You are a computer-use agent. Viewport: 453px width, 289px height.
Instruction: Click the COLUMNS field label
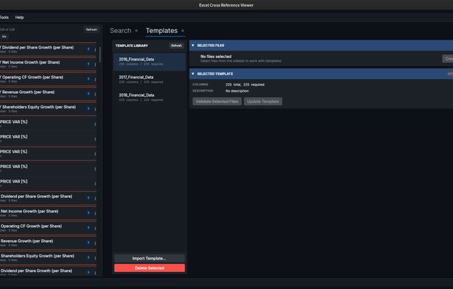click(200, 84)
